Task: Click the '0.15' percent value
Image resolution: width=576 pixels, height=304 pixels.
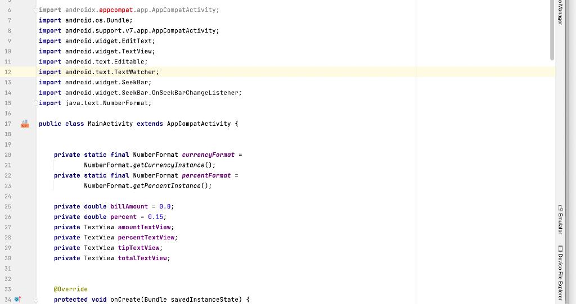Action: click(x=155, y=217)
